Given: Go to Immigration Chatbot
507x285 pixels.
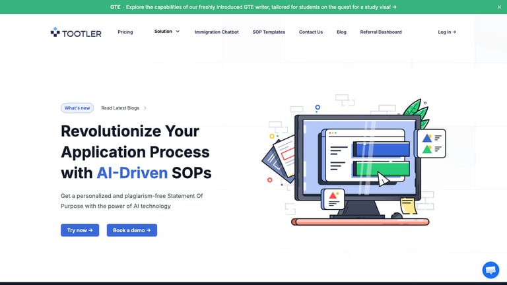Looking at the screenshot, I should tap(217, 32).
